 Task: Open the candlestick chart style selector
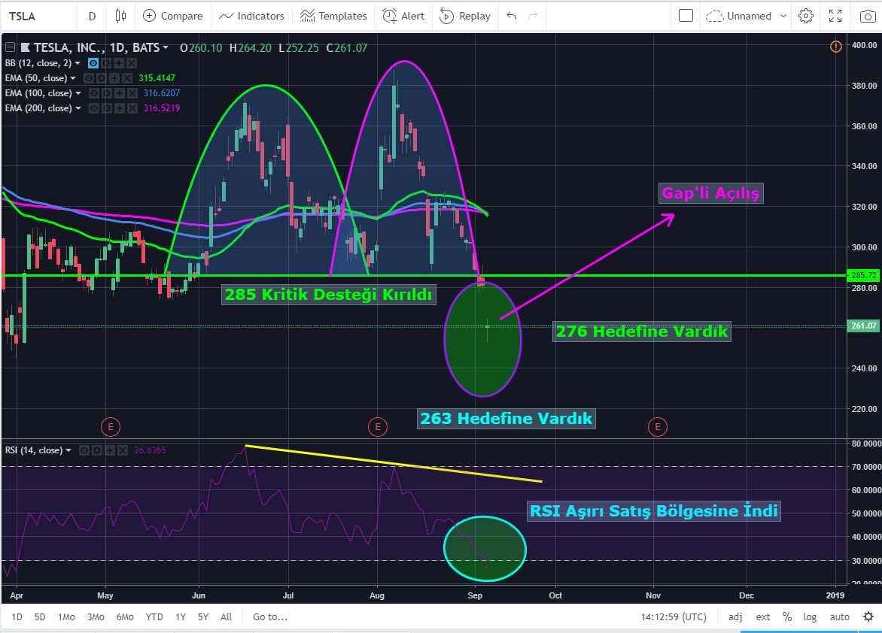point(120,16)
